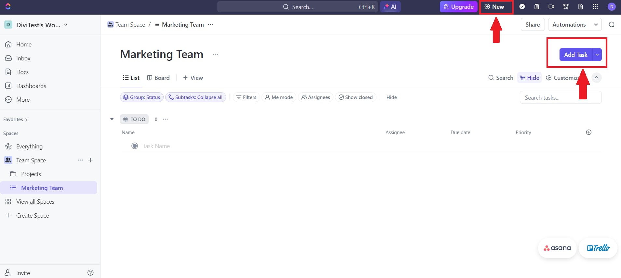Open the user avatar D menu
This screenshot has width=621, height=278.
[612, 7]
